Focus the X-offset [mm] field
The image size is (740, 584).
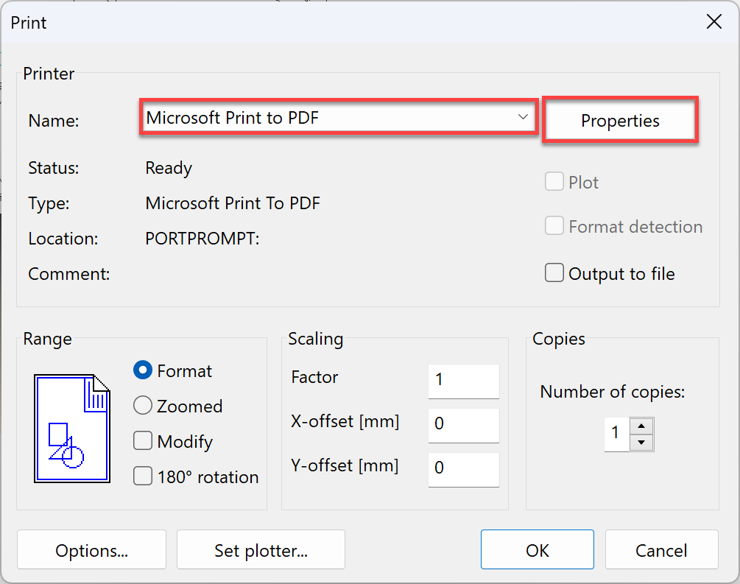(x=463, y=425)
